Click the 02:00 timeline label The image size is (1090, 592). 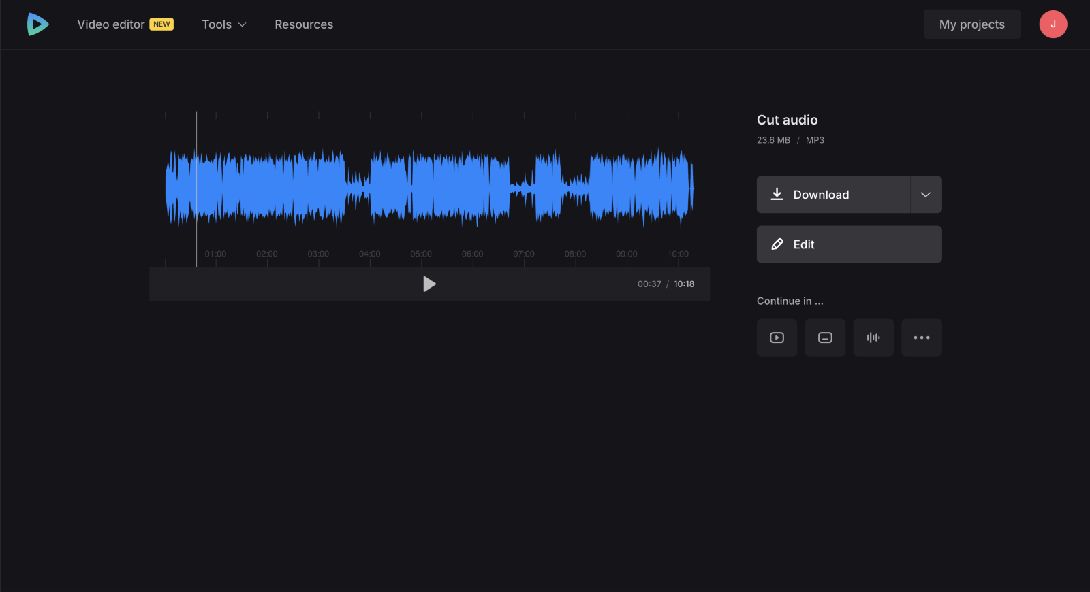point(267,254)
